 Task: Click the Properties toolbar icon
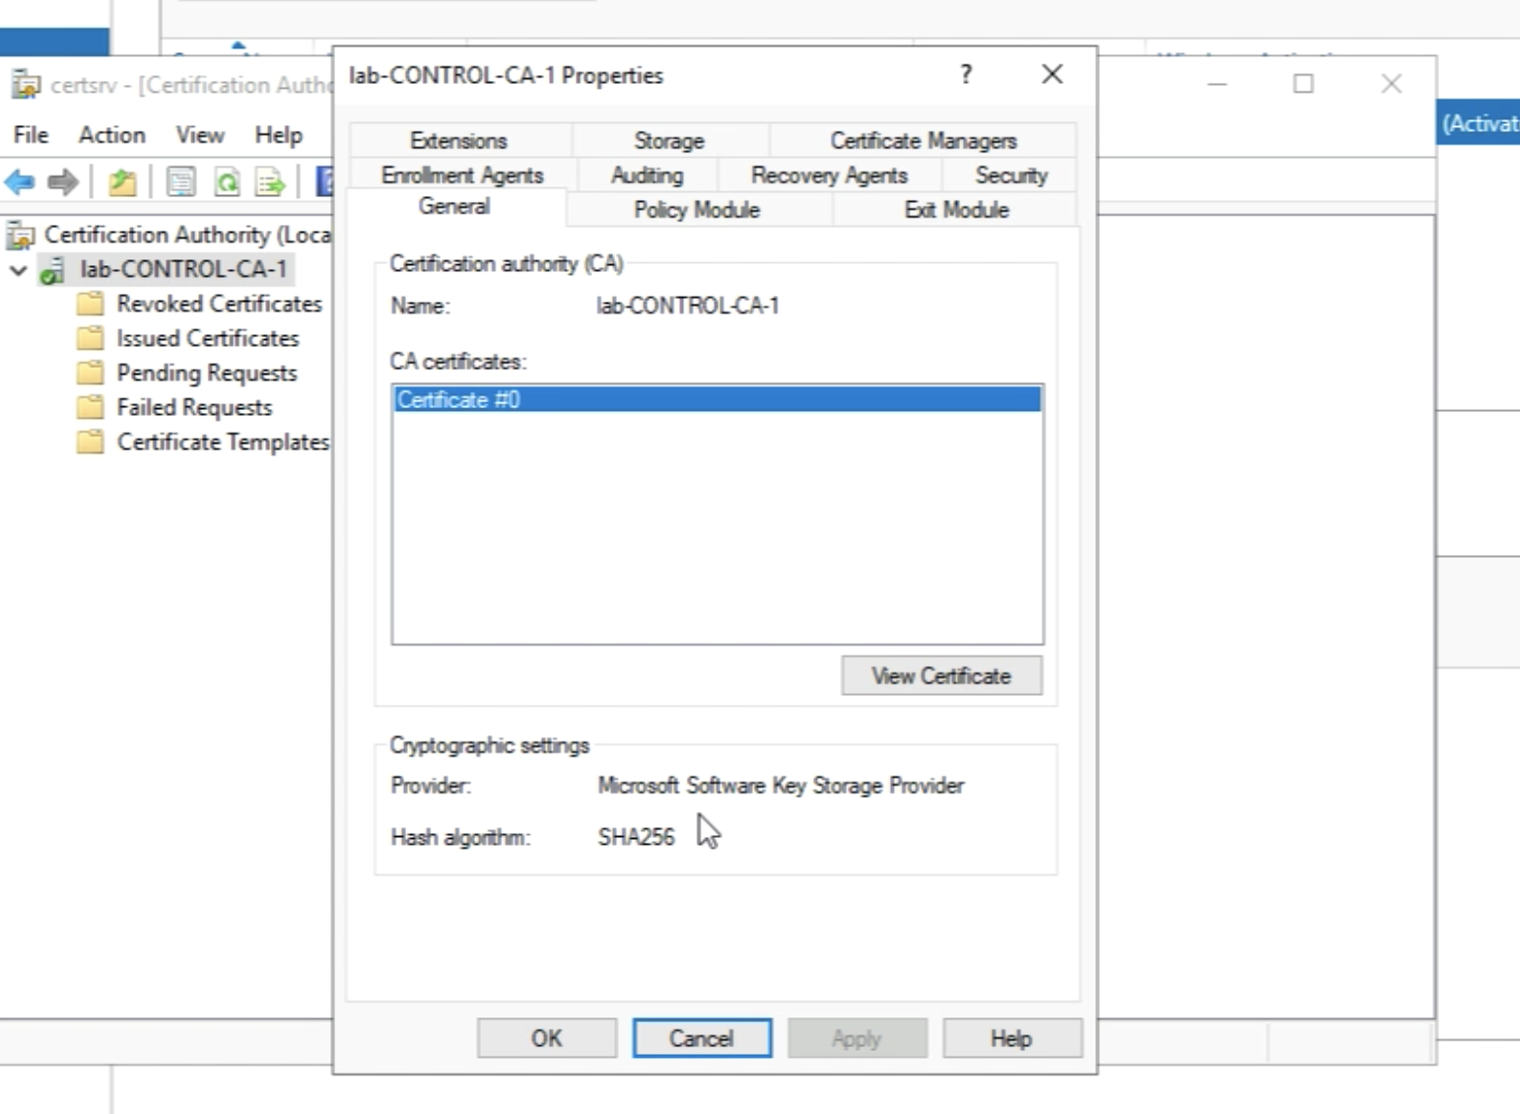180,182
